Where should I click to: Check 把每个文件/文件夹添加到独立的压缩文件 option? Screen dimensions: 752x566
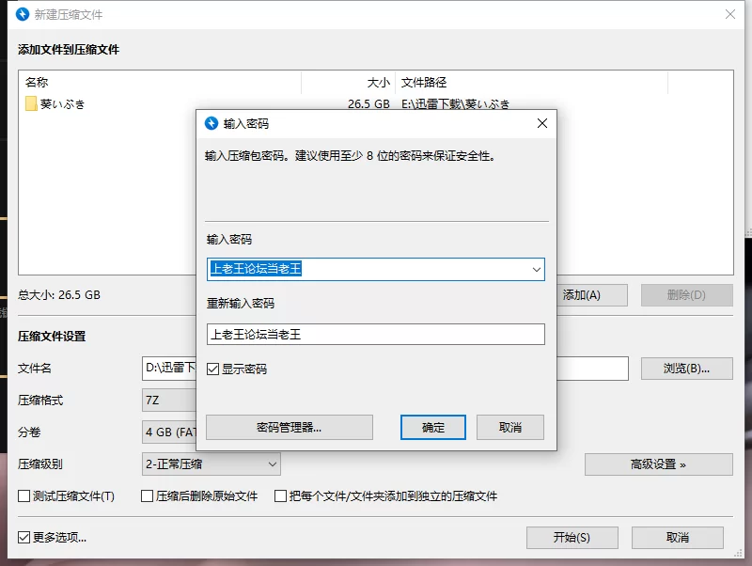click(280, 496)
